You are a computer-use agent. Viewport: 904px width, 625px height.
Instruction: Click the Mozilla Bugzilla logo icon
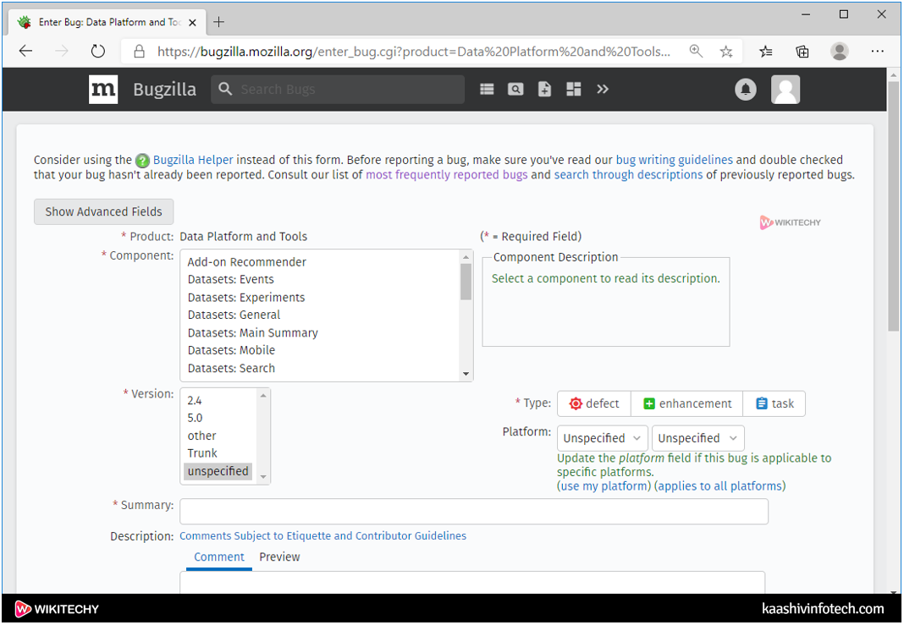coord(103,90)
